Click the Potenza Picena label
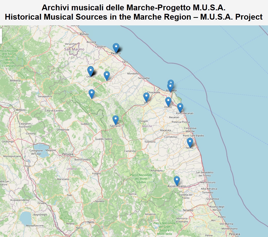Viewport: 268px width, 237px height. point(181,122)
